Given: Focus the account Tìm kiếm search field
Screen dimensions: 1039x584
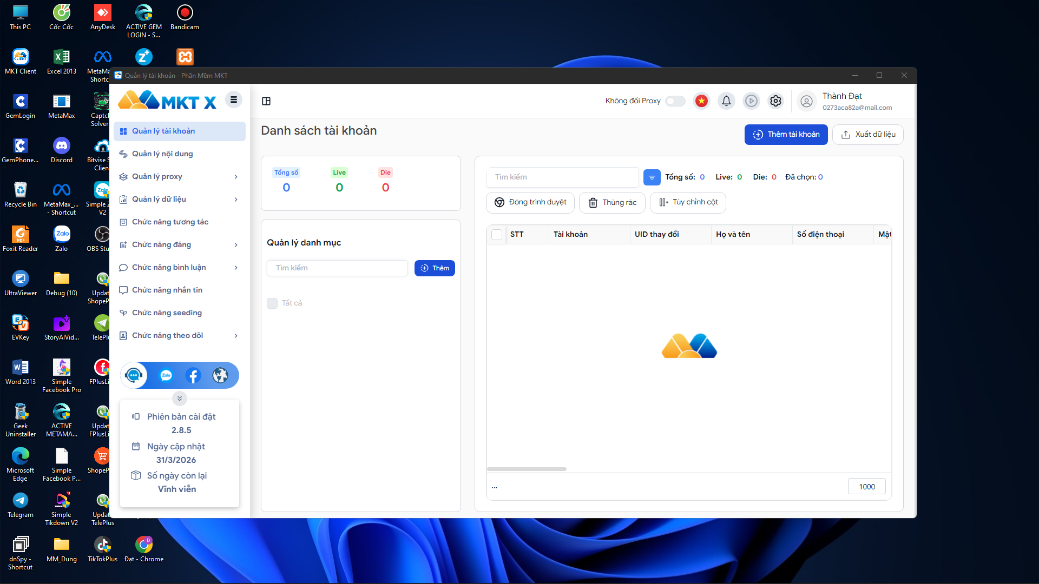Looking at the screenshot, I should pyautogui.click(x=563, y=177).
